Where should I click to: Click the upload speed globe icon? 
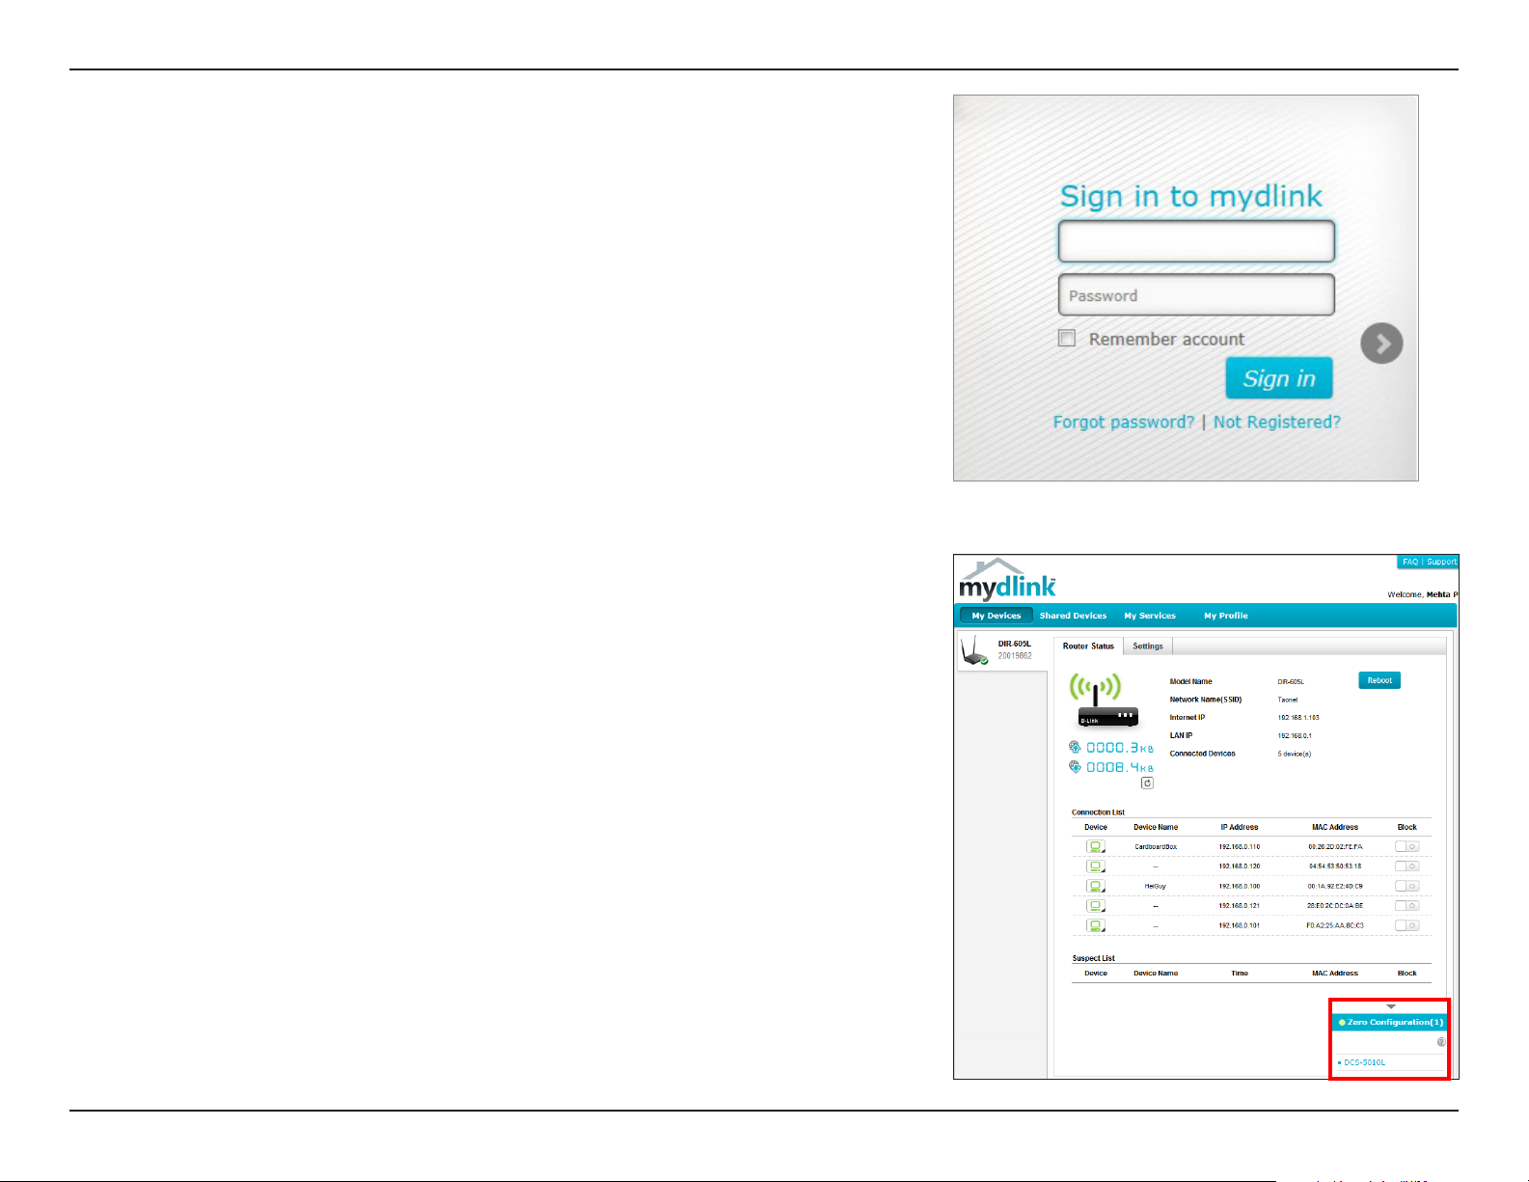1075,747
